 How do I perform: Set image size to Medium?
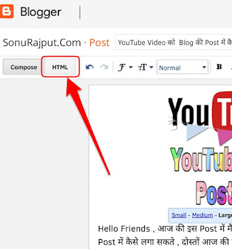click(202, 215)
